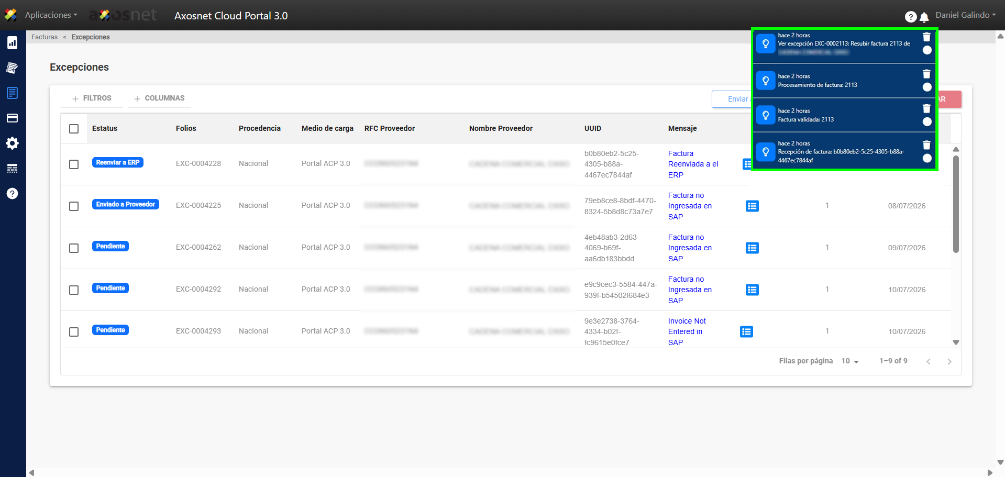Screen dimensions: 1005x477
Task: Click the Enviar button
Action: tap(732, 99)
